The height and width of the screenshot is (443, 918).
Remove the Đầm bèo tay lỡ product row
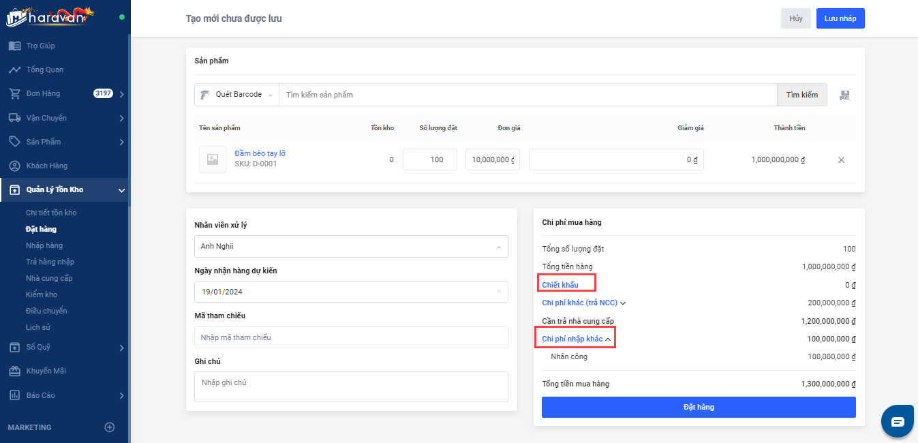[841, 160]
